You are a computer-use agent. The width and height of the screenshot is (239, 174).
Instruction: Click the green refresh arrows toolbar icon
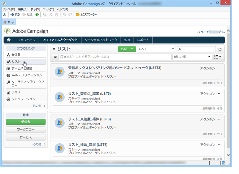pyautogui.click(x=37, y=15)
